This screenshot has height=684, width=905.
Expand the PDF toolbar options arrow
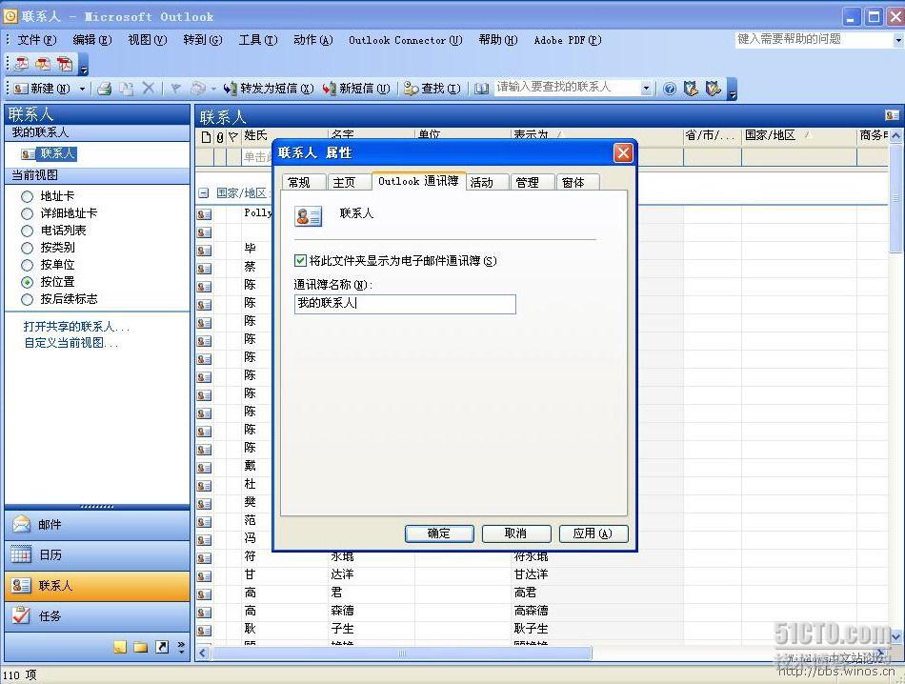pos(84,65)
